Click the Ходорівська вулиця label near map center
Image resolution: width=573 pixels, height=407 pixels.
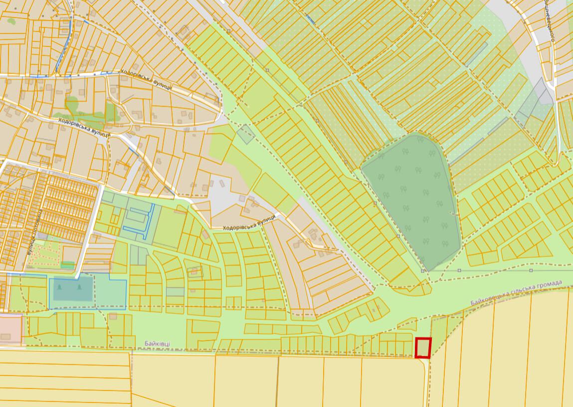pos(249,222)
